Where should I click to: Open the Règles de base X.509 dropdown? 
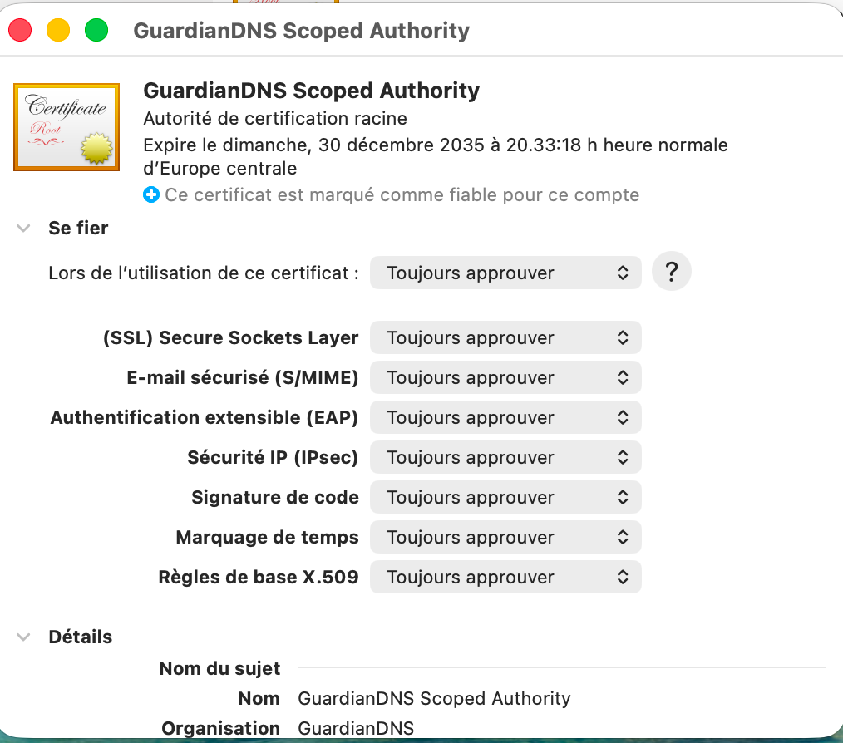(x=505, y=577)
